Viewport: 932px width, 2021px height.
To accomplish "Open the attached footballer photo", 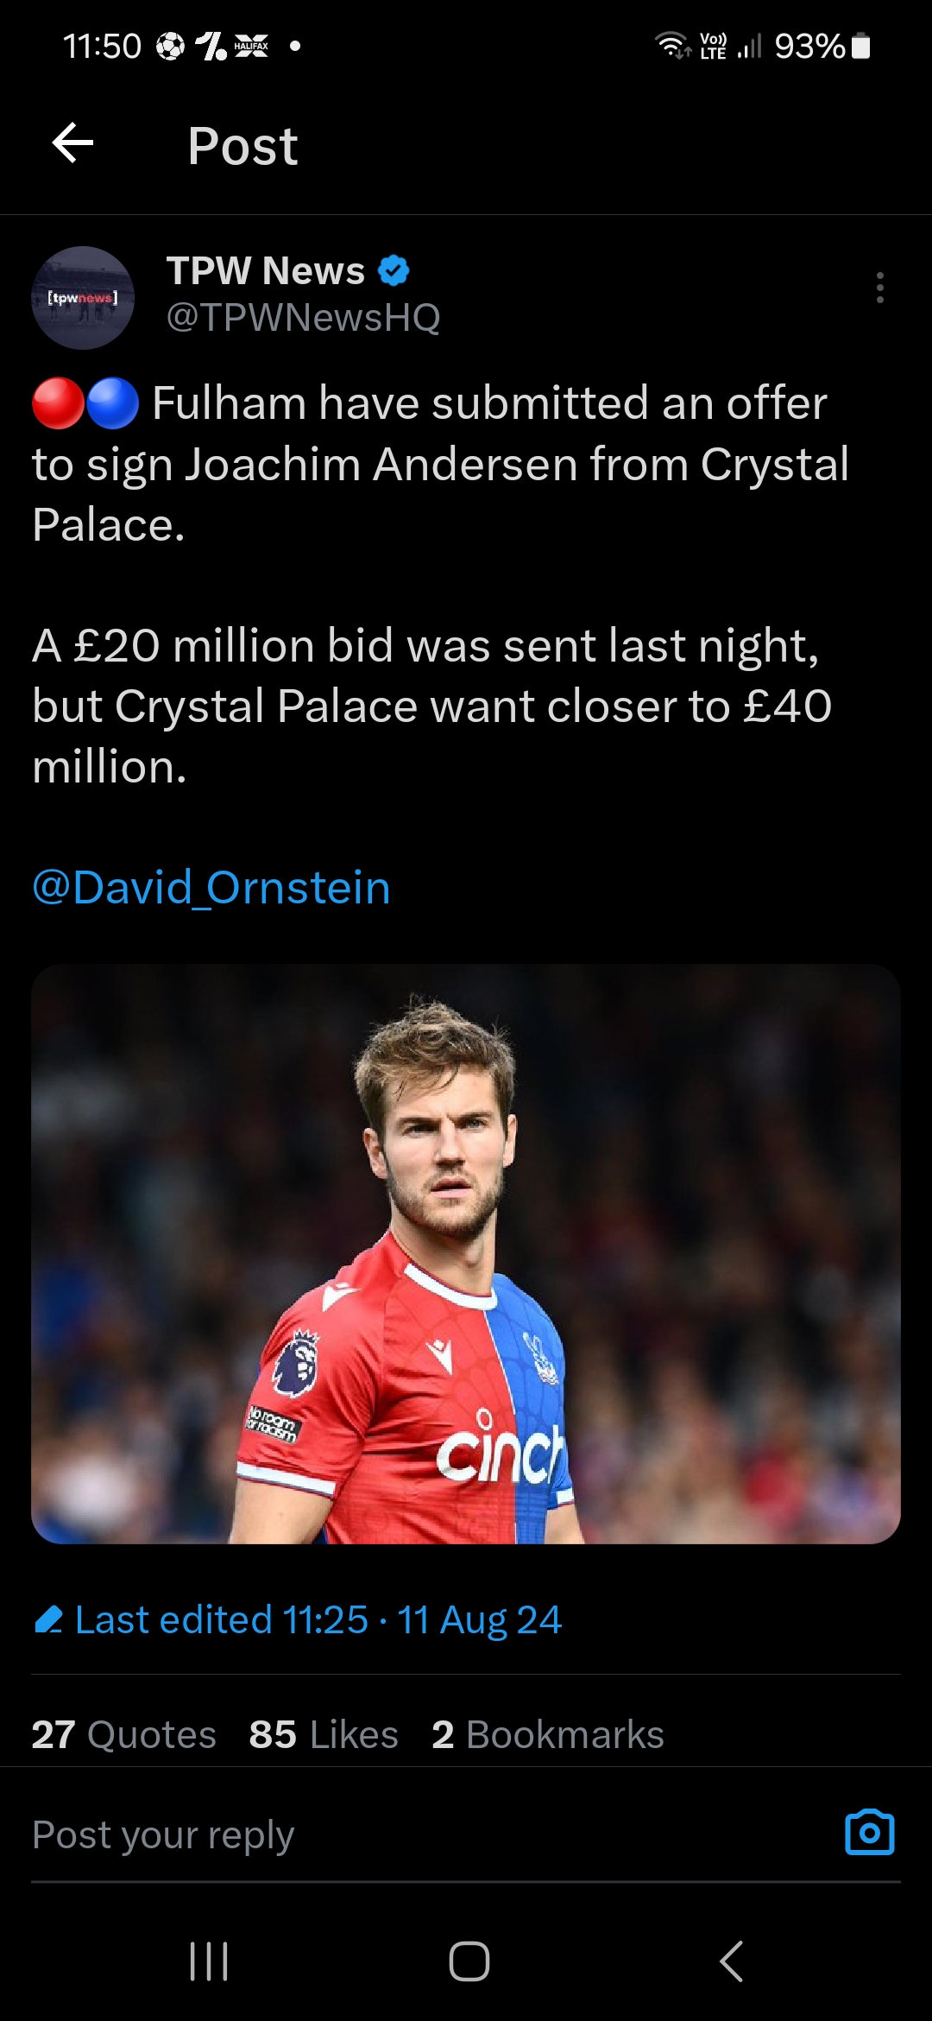I will click(x=466, y=1253).
